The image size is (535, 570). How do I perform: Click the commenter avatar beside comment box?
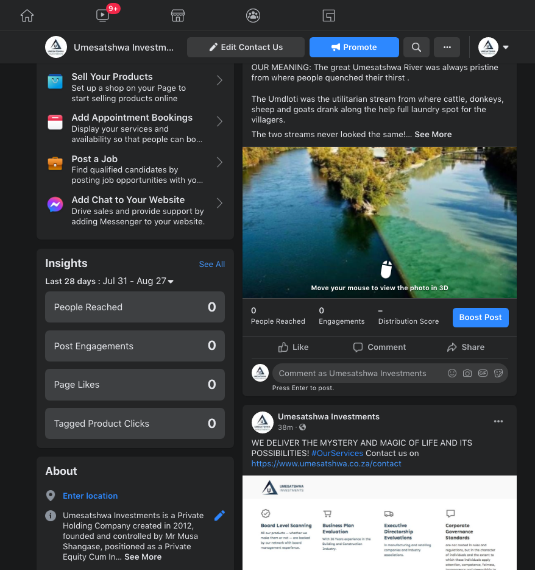tap(260, 373)
